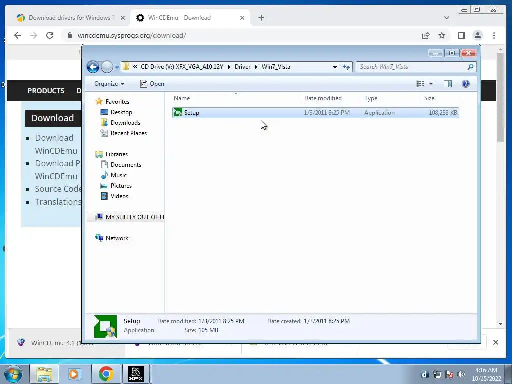The height and width of the screenshot is (384, 512).
Task: Open Chrome profile avatar icon
Action: point(477,35)
